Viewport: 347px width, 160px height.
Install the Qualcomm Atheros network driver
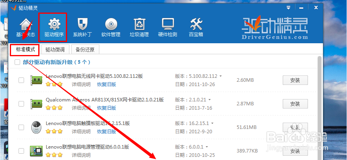[x=295, y=104]
